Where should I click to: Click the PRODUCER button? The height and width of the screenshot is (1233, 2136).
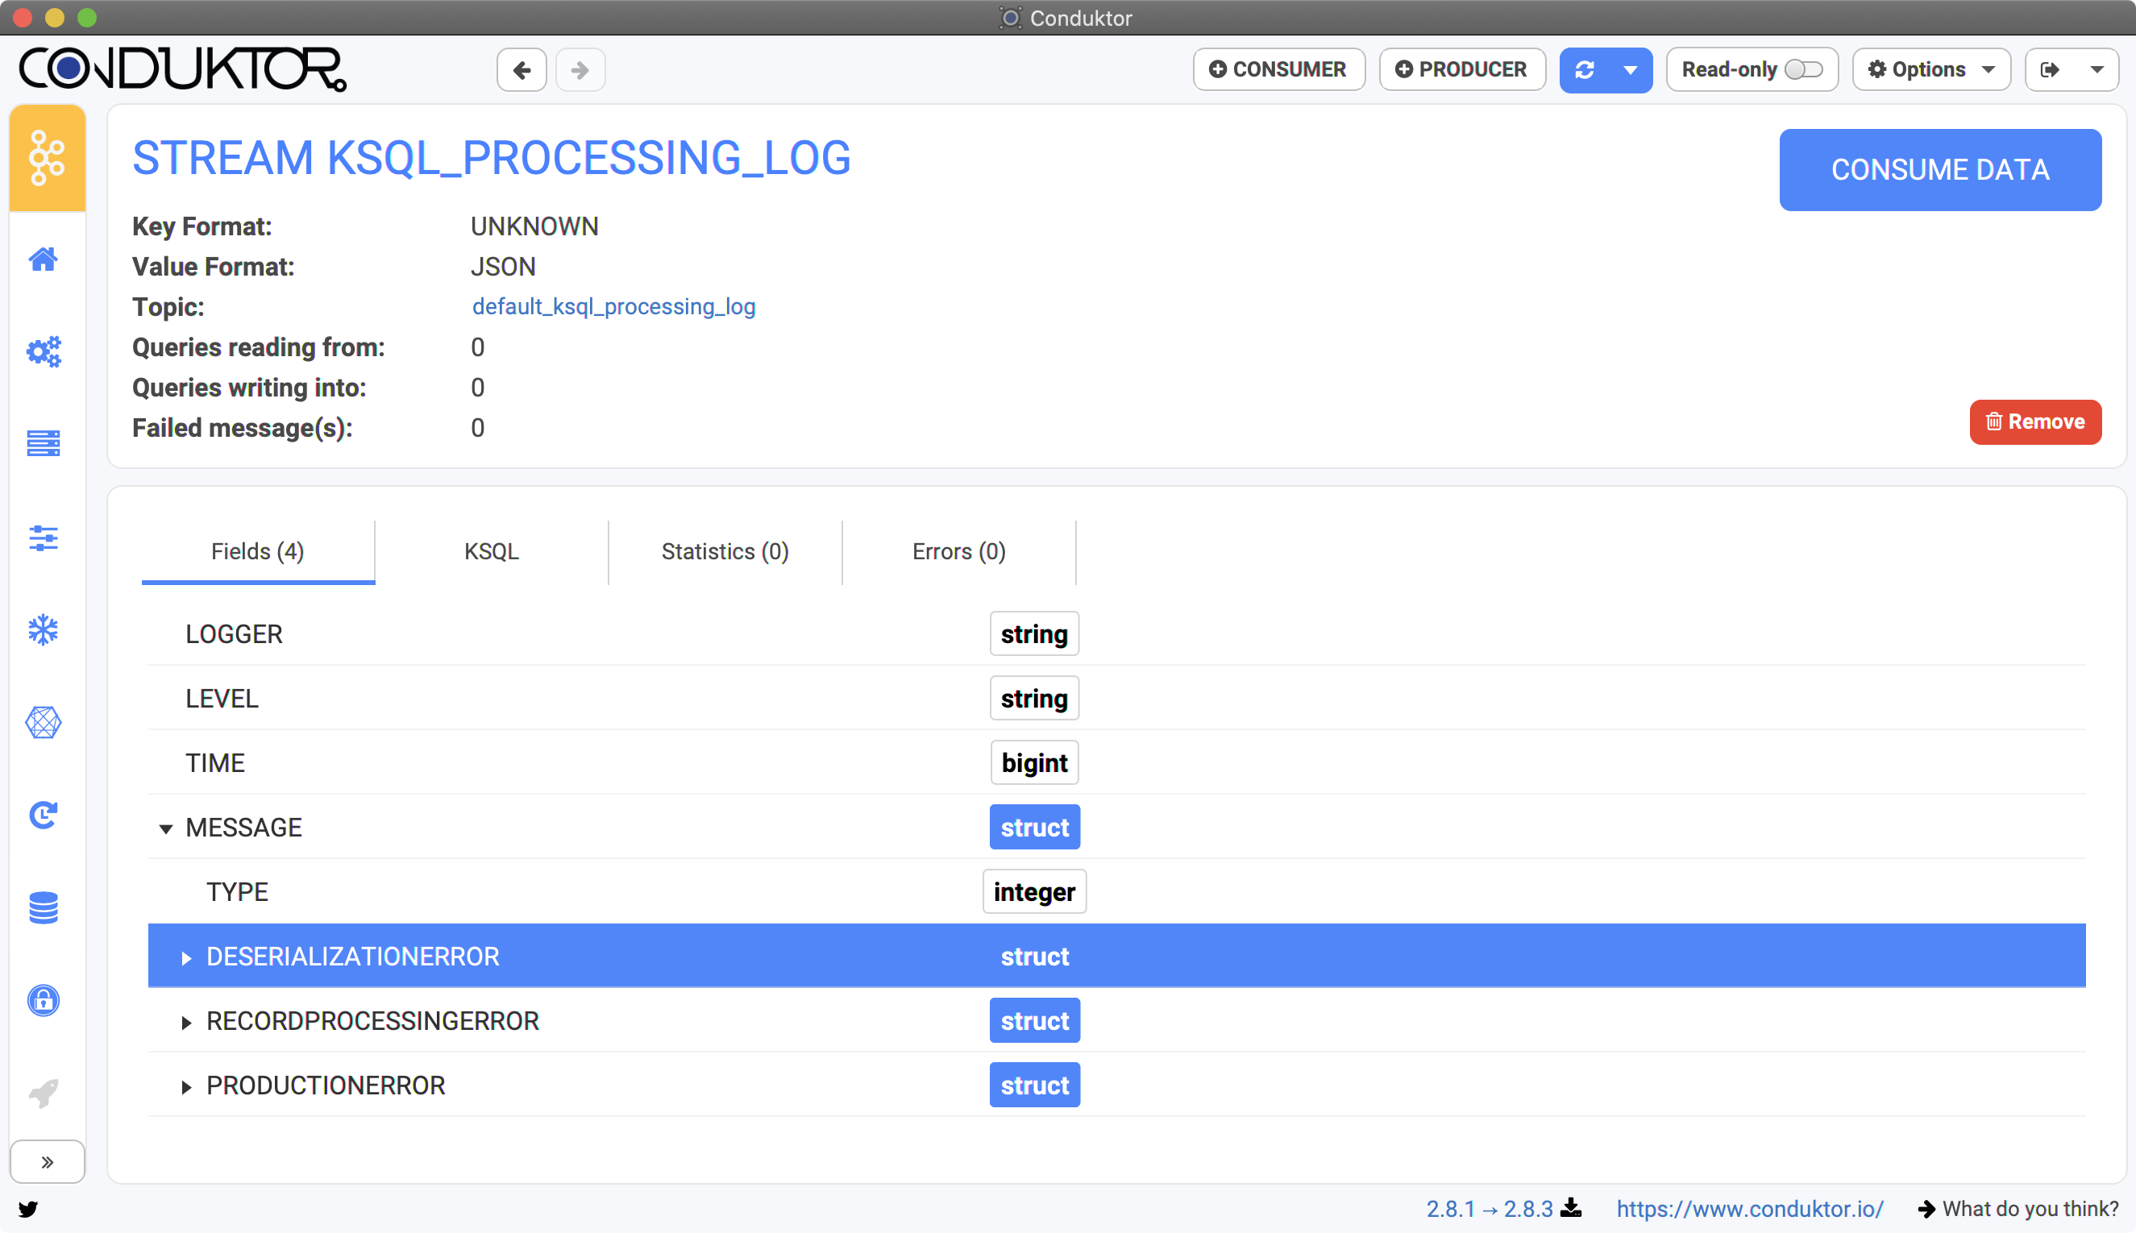point(1463,69)
